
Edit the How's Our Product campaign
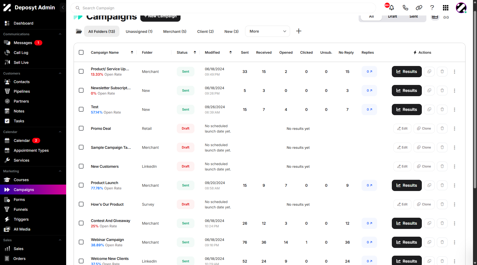pyautogui.click(x=402, y=204)
